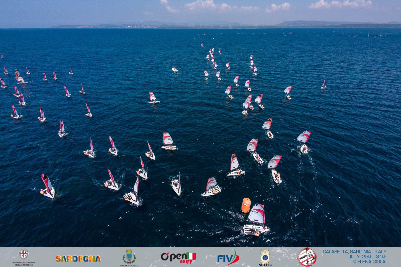401x267 pixels.
Task: Click the credit '© ELENA GIOLAI'
Action: pyautogui.click(x=369, y=261)
